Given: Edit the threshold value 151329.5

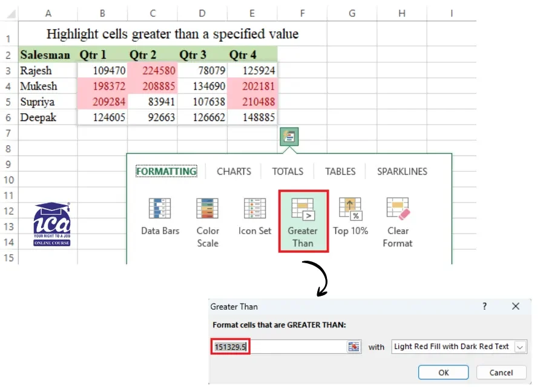Looking at the screenshot, I should click(229, 347).
